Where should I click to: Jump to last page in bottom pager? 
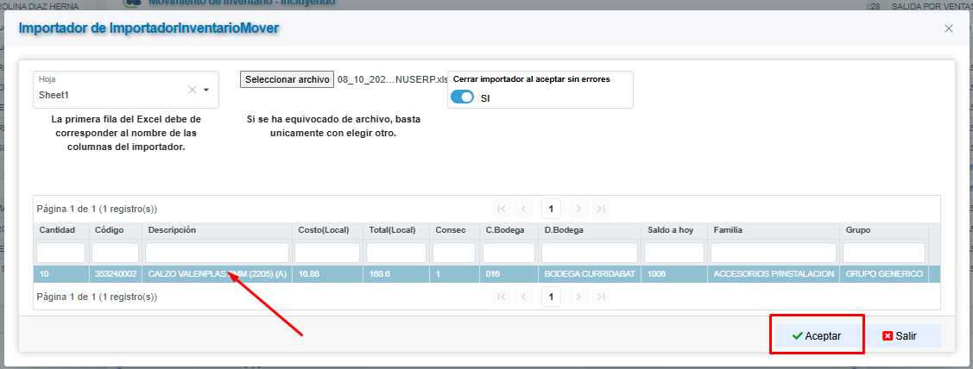tap(601, 297)
